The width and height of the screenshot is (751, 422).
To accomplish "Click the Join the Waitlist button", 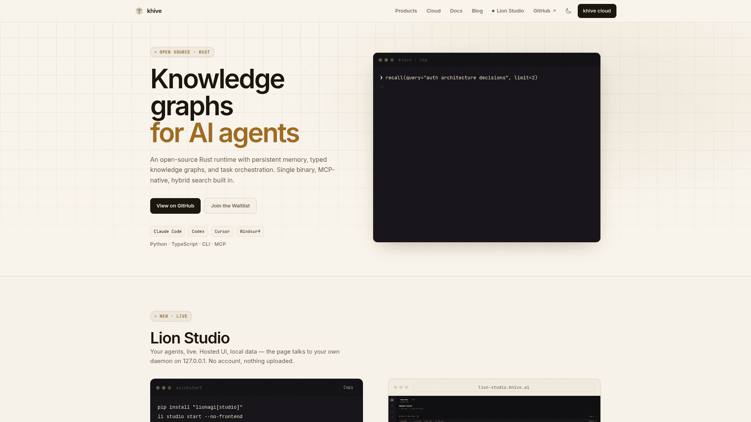I will tap(230, 206).
